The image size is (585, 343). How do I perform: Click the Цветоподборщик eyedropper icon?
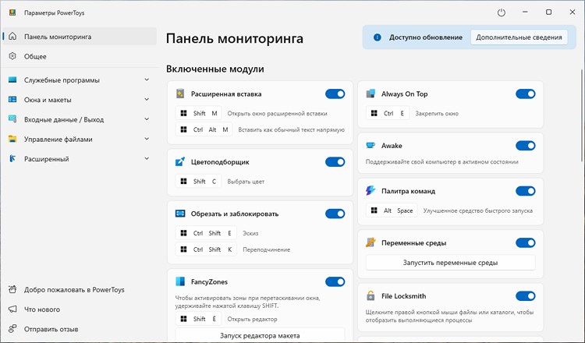180,162
